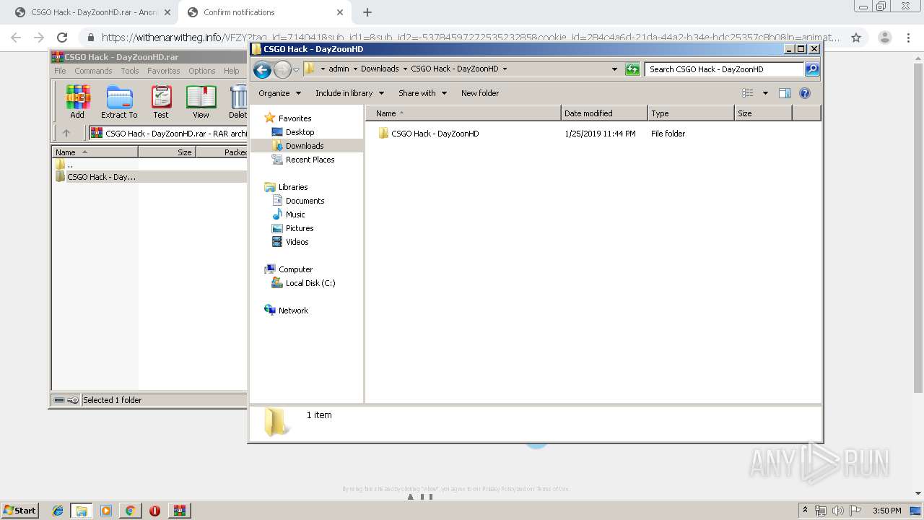
Task: Open the Opera taskbar icon
Action: coord(154,511)
